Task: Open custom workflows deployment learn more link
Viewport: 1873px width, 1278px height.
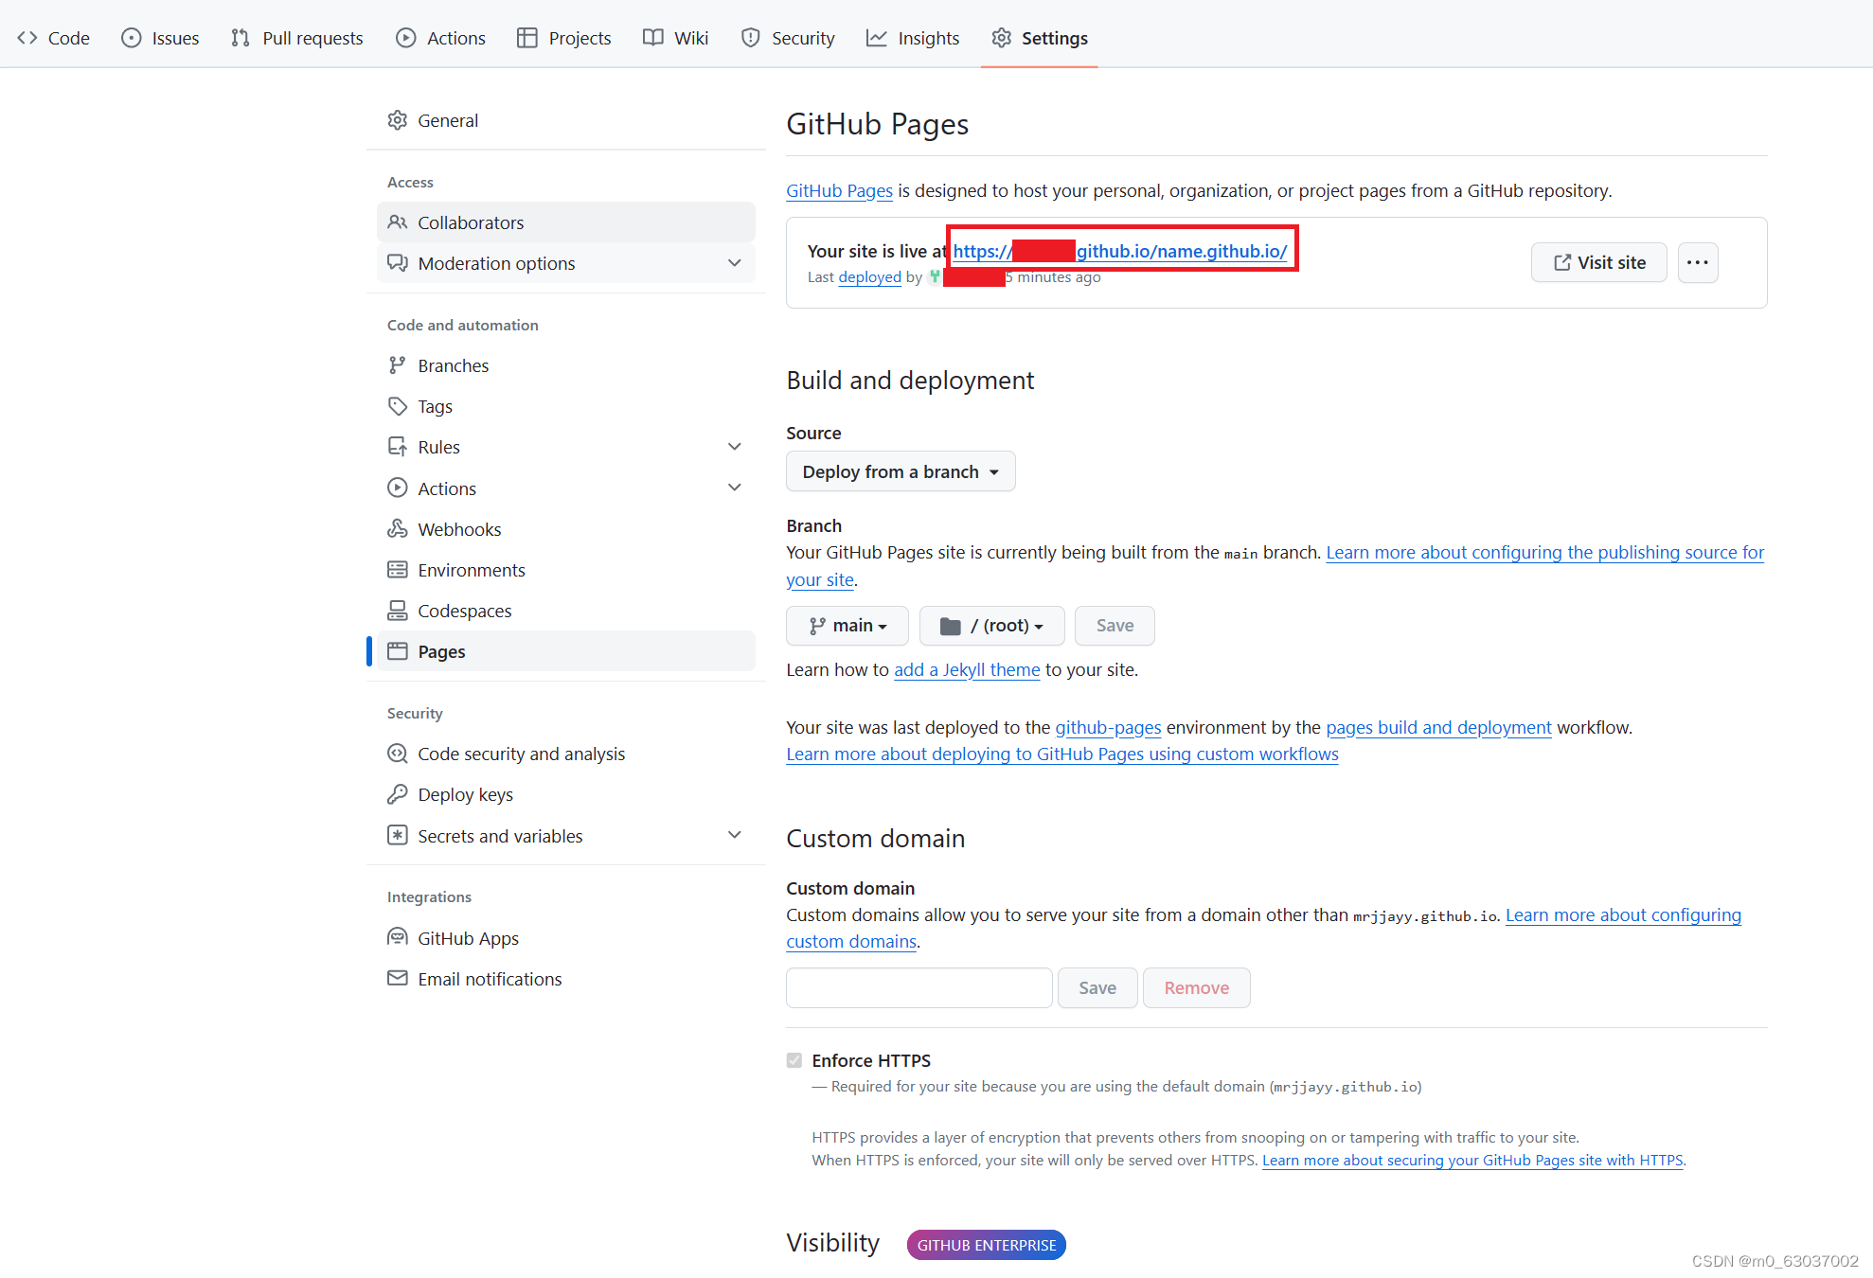Action: click(1062, 754)
